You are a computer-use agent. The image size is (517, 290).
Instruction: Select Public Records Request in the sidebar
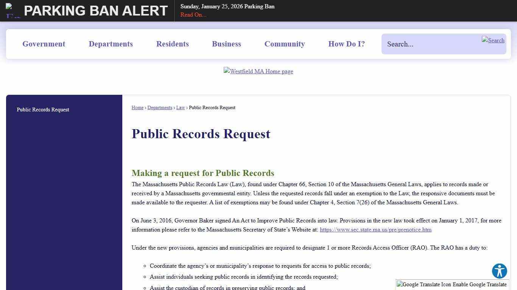pos(43,110)
